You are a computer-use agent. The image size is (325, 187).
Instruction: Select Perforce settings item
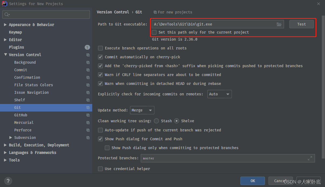[23, 130]
